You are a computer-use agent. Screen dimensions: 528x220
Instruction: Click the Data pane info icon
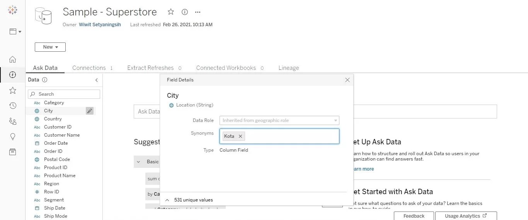pyautogui.click(x=44, y=80)
